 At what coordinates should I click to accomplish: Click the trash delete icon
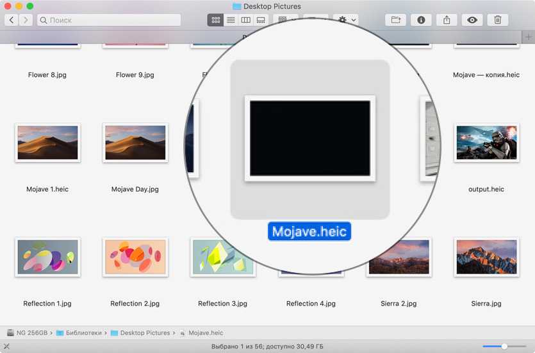pos(498,20)
